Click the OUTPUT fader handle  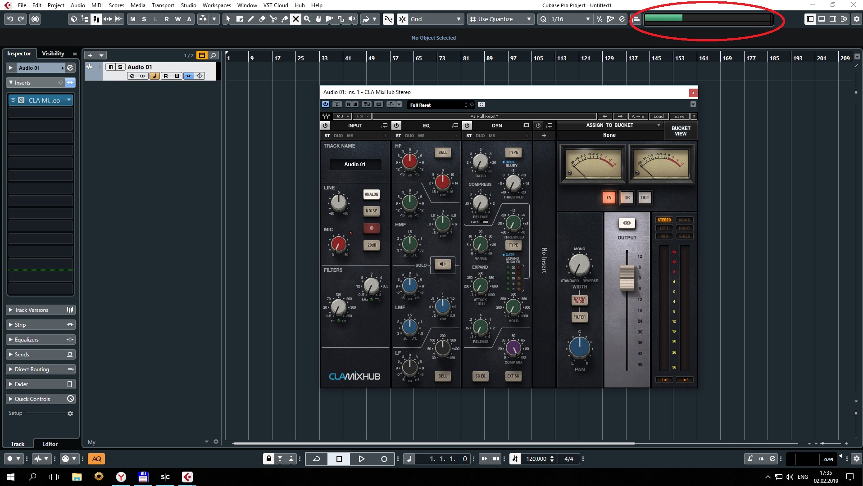[627, 278]
